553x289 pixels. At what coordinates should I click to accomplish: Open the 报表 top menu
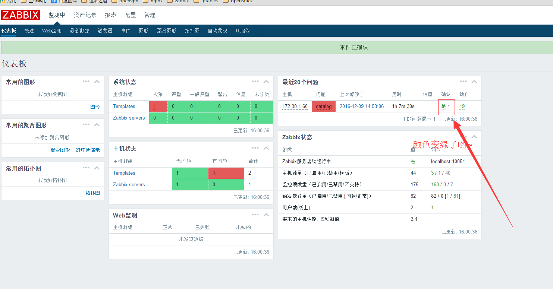click(x=110, y=15)
